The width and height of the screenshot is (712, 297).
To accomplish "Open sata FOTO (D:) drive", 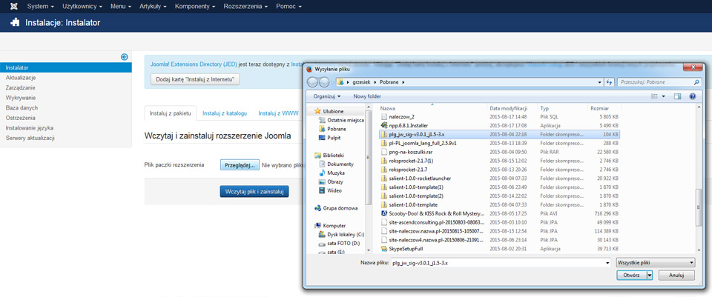I will [340, 243].
